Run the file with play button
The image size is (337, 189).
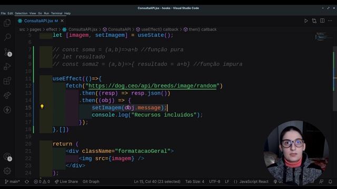point(306,21)
